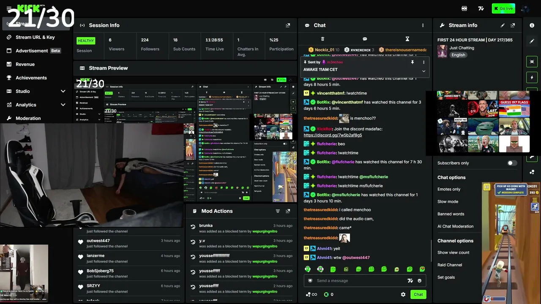541x304 pixels.
Task: Click the translate icon in the top bar
Action: (481, 8)
